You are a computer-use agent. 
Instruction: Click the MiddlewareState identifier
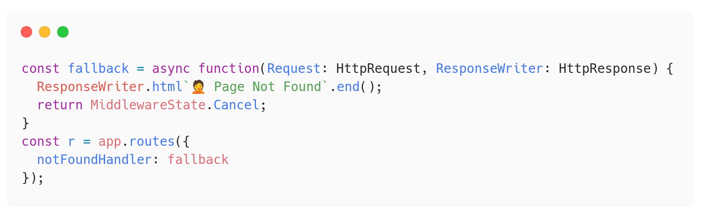coord(148,105)
